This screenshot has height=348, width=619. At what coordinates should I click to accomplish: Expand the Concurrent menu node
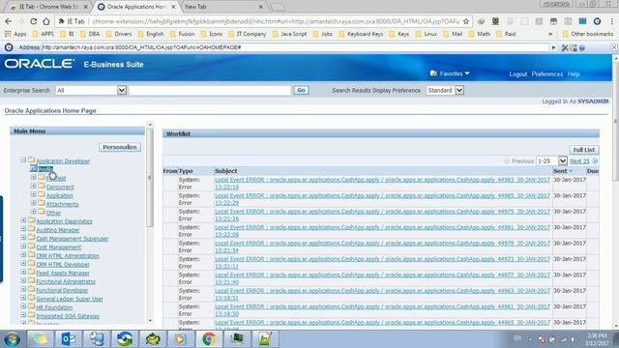pos(34,187)
